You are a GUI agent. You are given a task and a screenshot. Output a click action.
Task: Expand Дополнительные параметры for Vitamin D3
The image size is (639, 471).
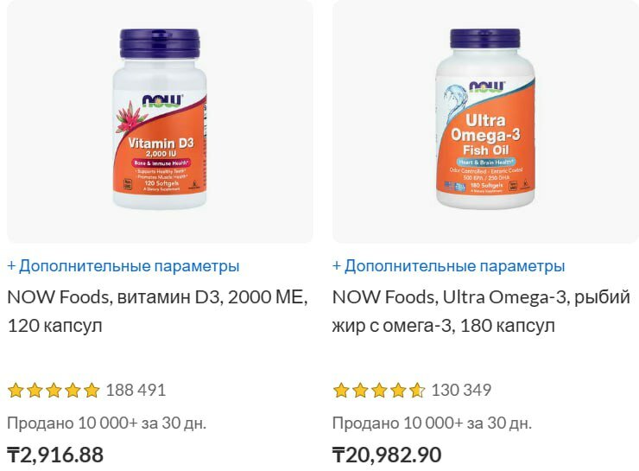123,266
